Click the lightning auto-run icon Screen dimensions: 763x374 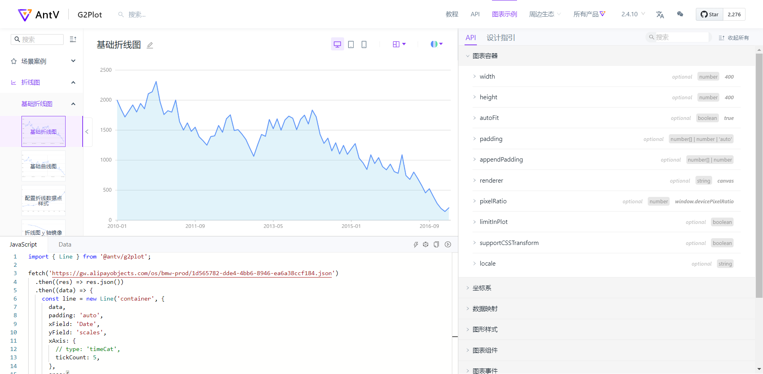pos(416,244)
